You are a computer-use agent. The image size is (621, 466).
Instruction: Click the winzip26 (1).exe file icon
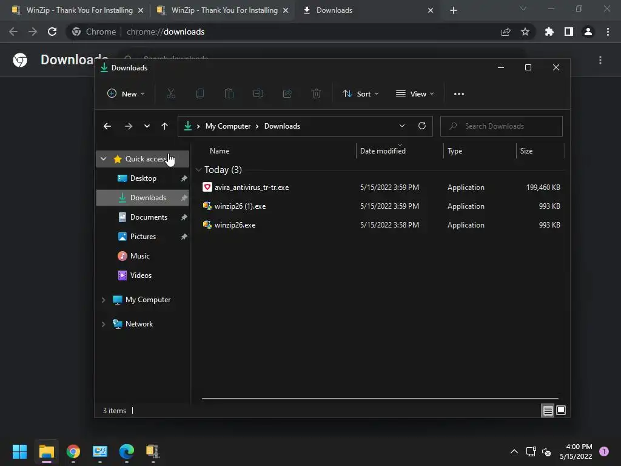[207, 206]
